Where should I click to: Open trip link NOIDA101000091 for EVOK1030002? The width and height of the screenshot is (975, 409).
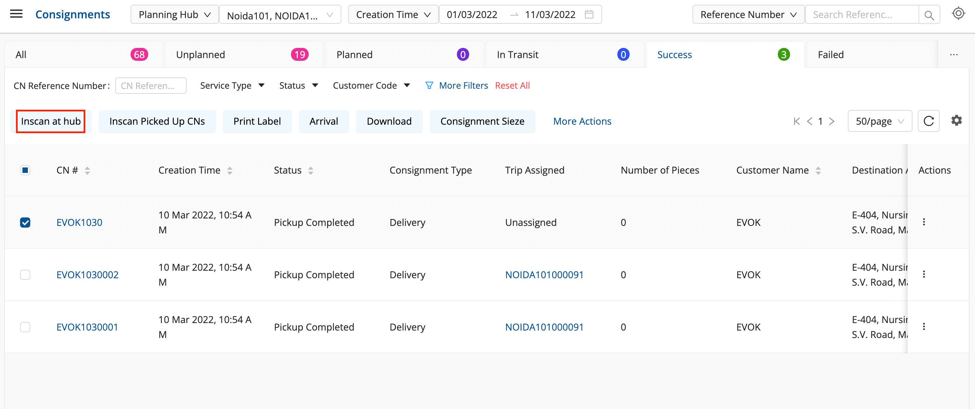pos(544,275)
